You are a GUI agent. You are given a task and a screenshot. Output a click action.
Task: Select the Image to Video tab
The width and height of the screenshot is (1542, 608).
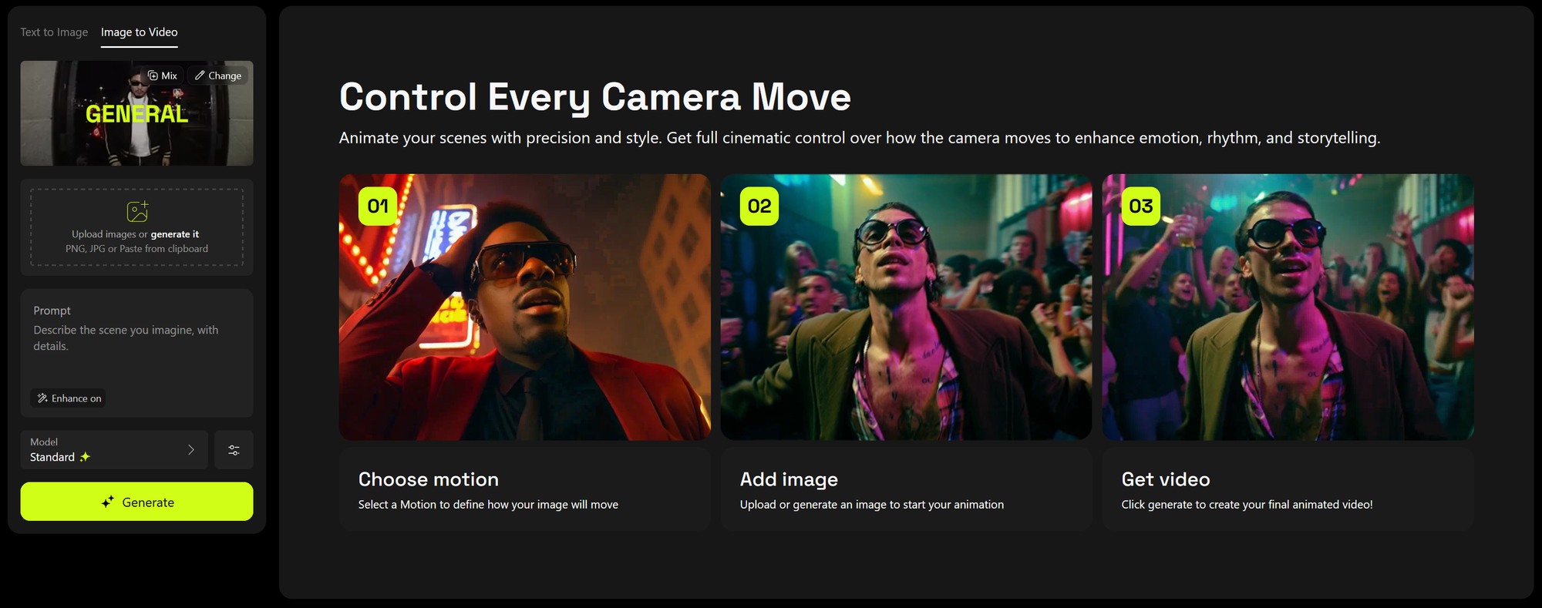139,32
